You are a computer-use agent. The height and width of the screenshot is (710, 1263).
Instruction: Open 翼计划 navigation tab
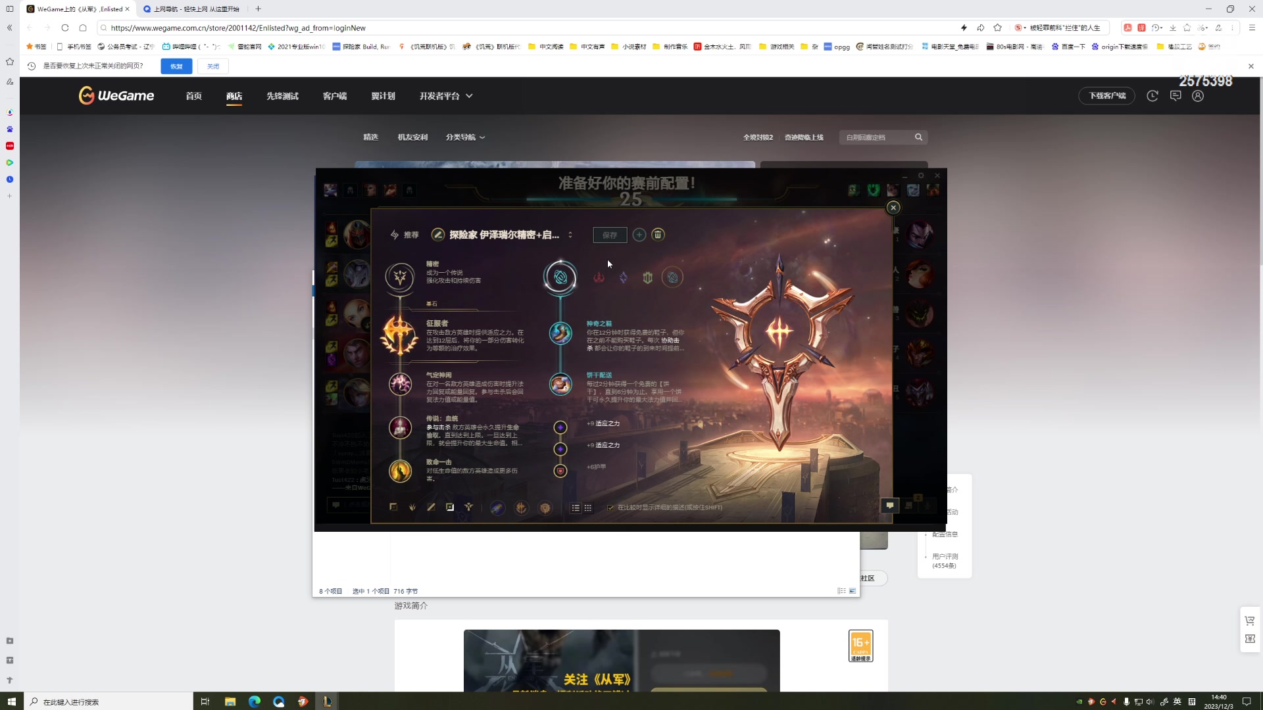[x=383, y=96]
